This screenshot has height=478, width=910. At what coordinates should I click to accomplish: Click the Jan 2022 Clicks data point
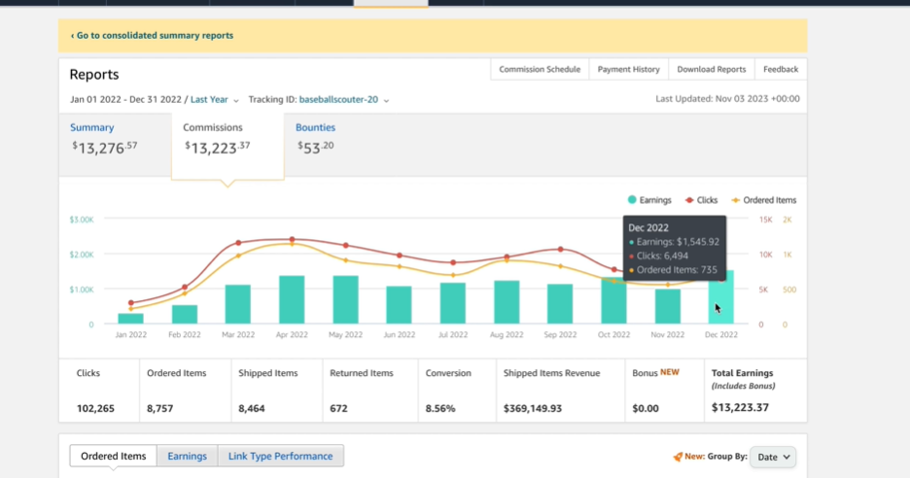(130, 303)
